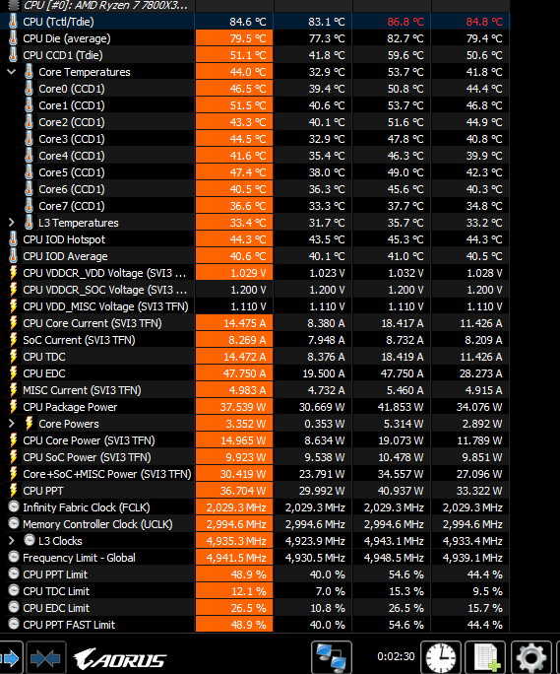Click the inward arrows collapse view button
This screenshot has width=560, height=674.
tap(46, 657)
